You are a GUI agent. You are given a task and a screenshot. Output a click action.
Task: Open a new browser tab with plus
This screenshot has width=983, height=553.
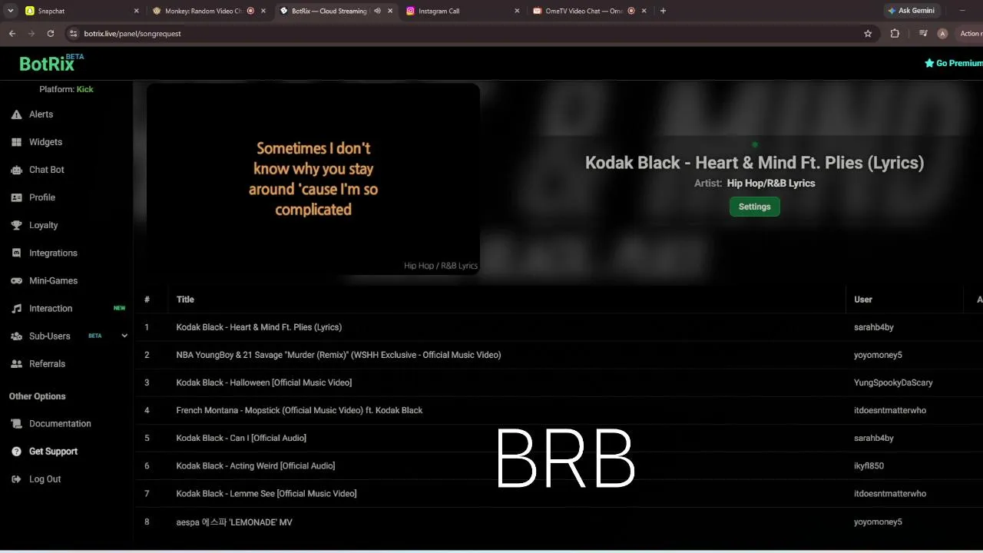coord(663,11)
